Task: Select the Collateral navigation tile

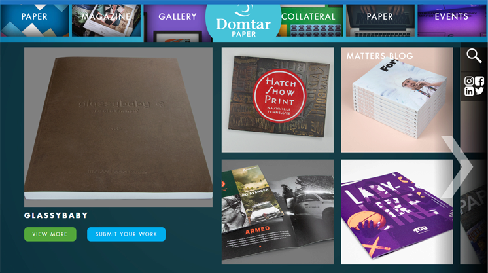Action: (x=311, y=20)
